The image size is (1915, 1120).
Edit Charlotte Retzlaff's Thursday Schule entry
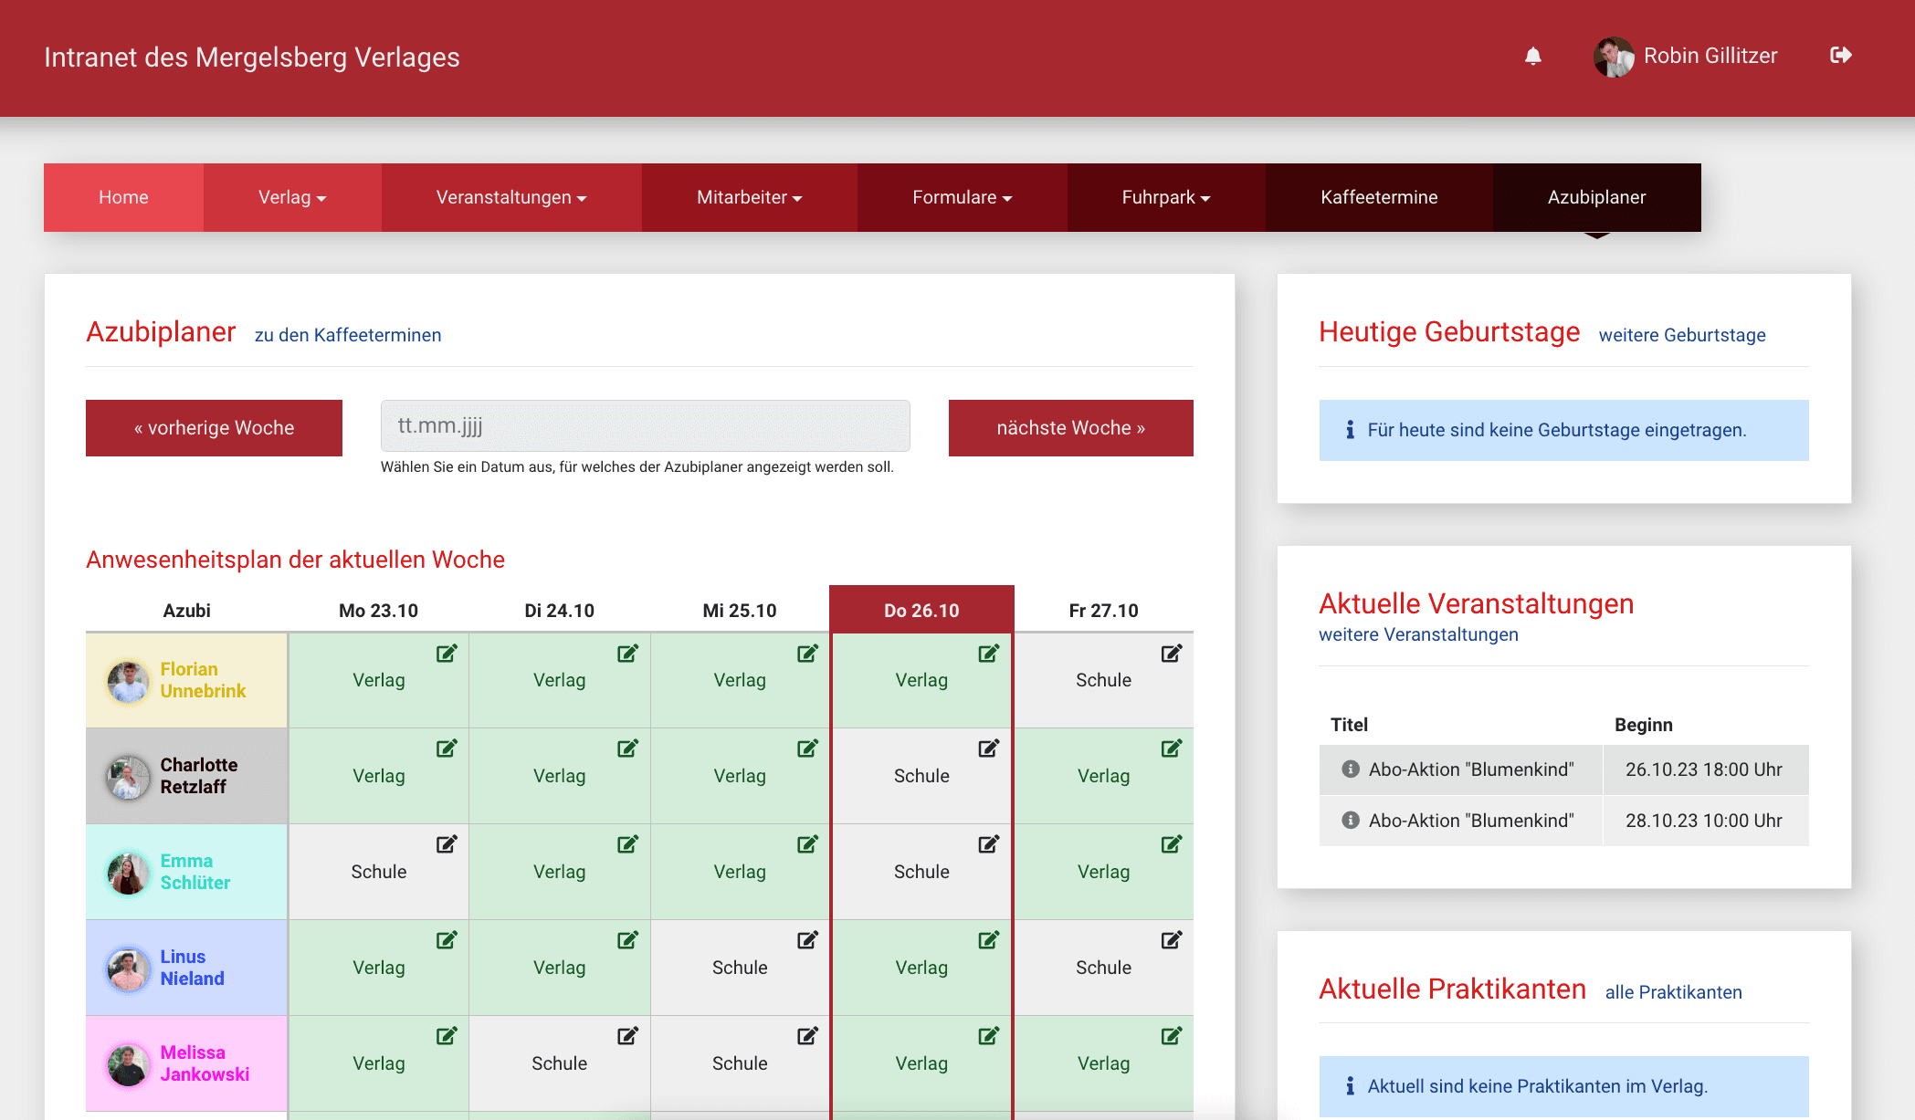[989, 748]
